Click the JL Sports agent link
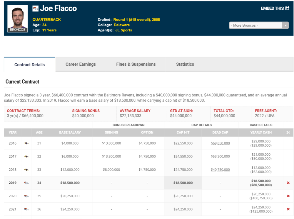This screenshot has width=294, height=219. pos(123,30)
